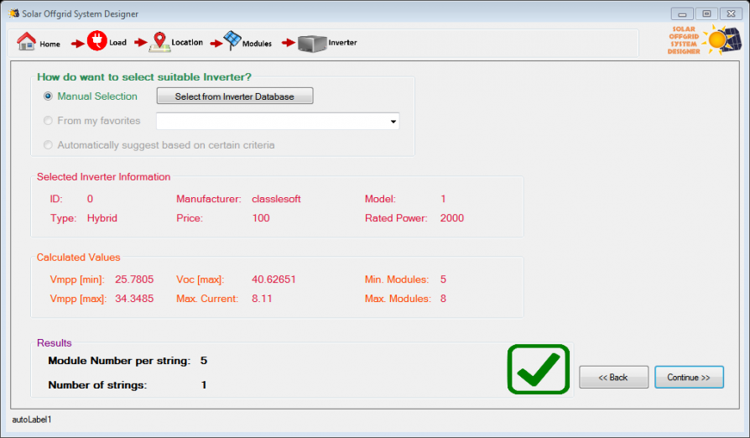Click the Vmpp [min] value 25.7805
The width and height of the screenshot is (750, 438).
point(134,279)
